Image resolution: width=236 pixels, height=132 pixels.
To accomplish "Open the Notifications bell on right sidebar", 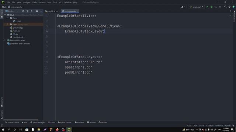I will click(x=235, y=12).
